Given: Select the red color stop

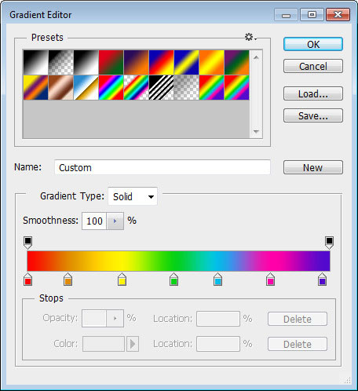Looking at the screenshot, I should pyautogui.click(x=27, y=279).
